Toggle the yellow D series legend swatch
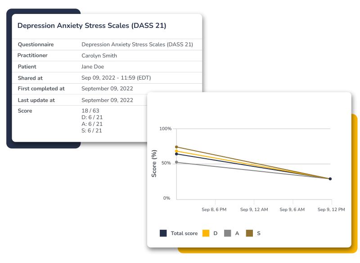 click(206, 233)
